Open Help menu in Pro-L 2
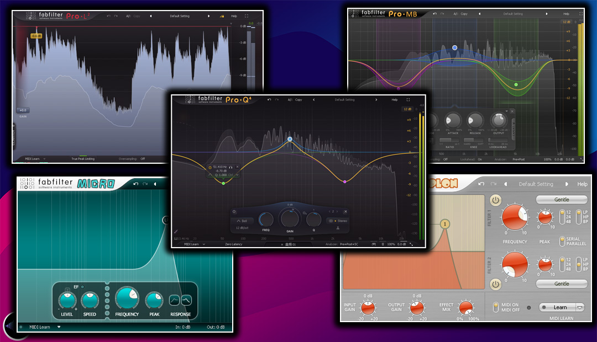Image resolution: width=597 pixels, height=342 pixels. click(x=234, y=16)
